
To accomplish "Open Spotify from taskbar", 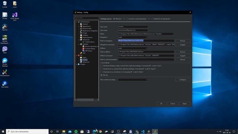I will coord(76,131).
